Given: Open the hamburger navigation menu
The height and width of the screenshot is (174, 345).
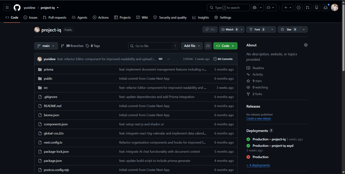Looking at the screenshot, I should click(x=7, y=8).
